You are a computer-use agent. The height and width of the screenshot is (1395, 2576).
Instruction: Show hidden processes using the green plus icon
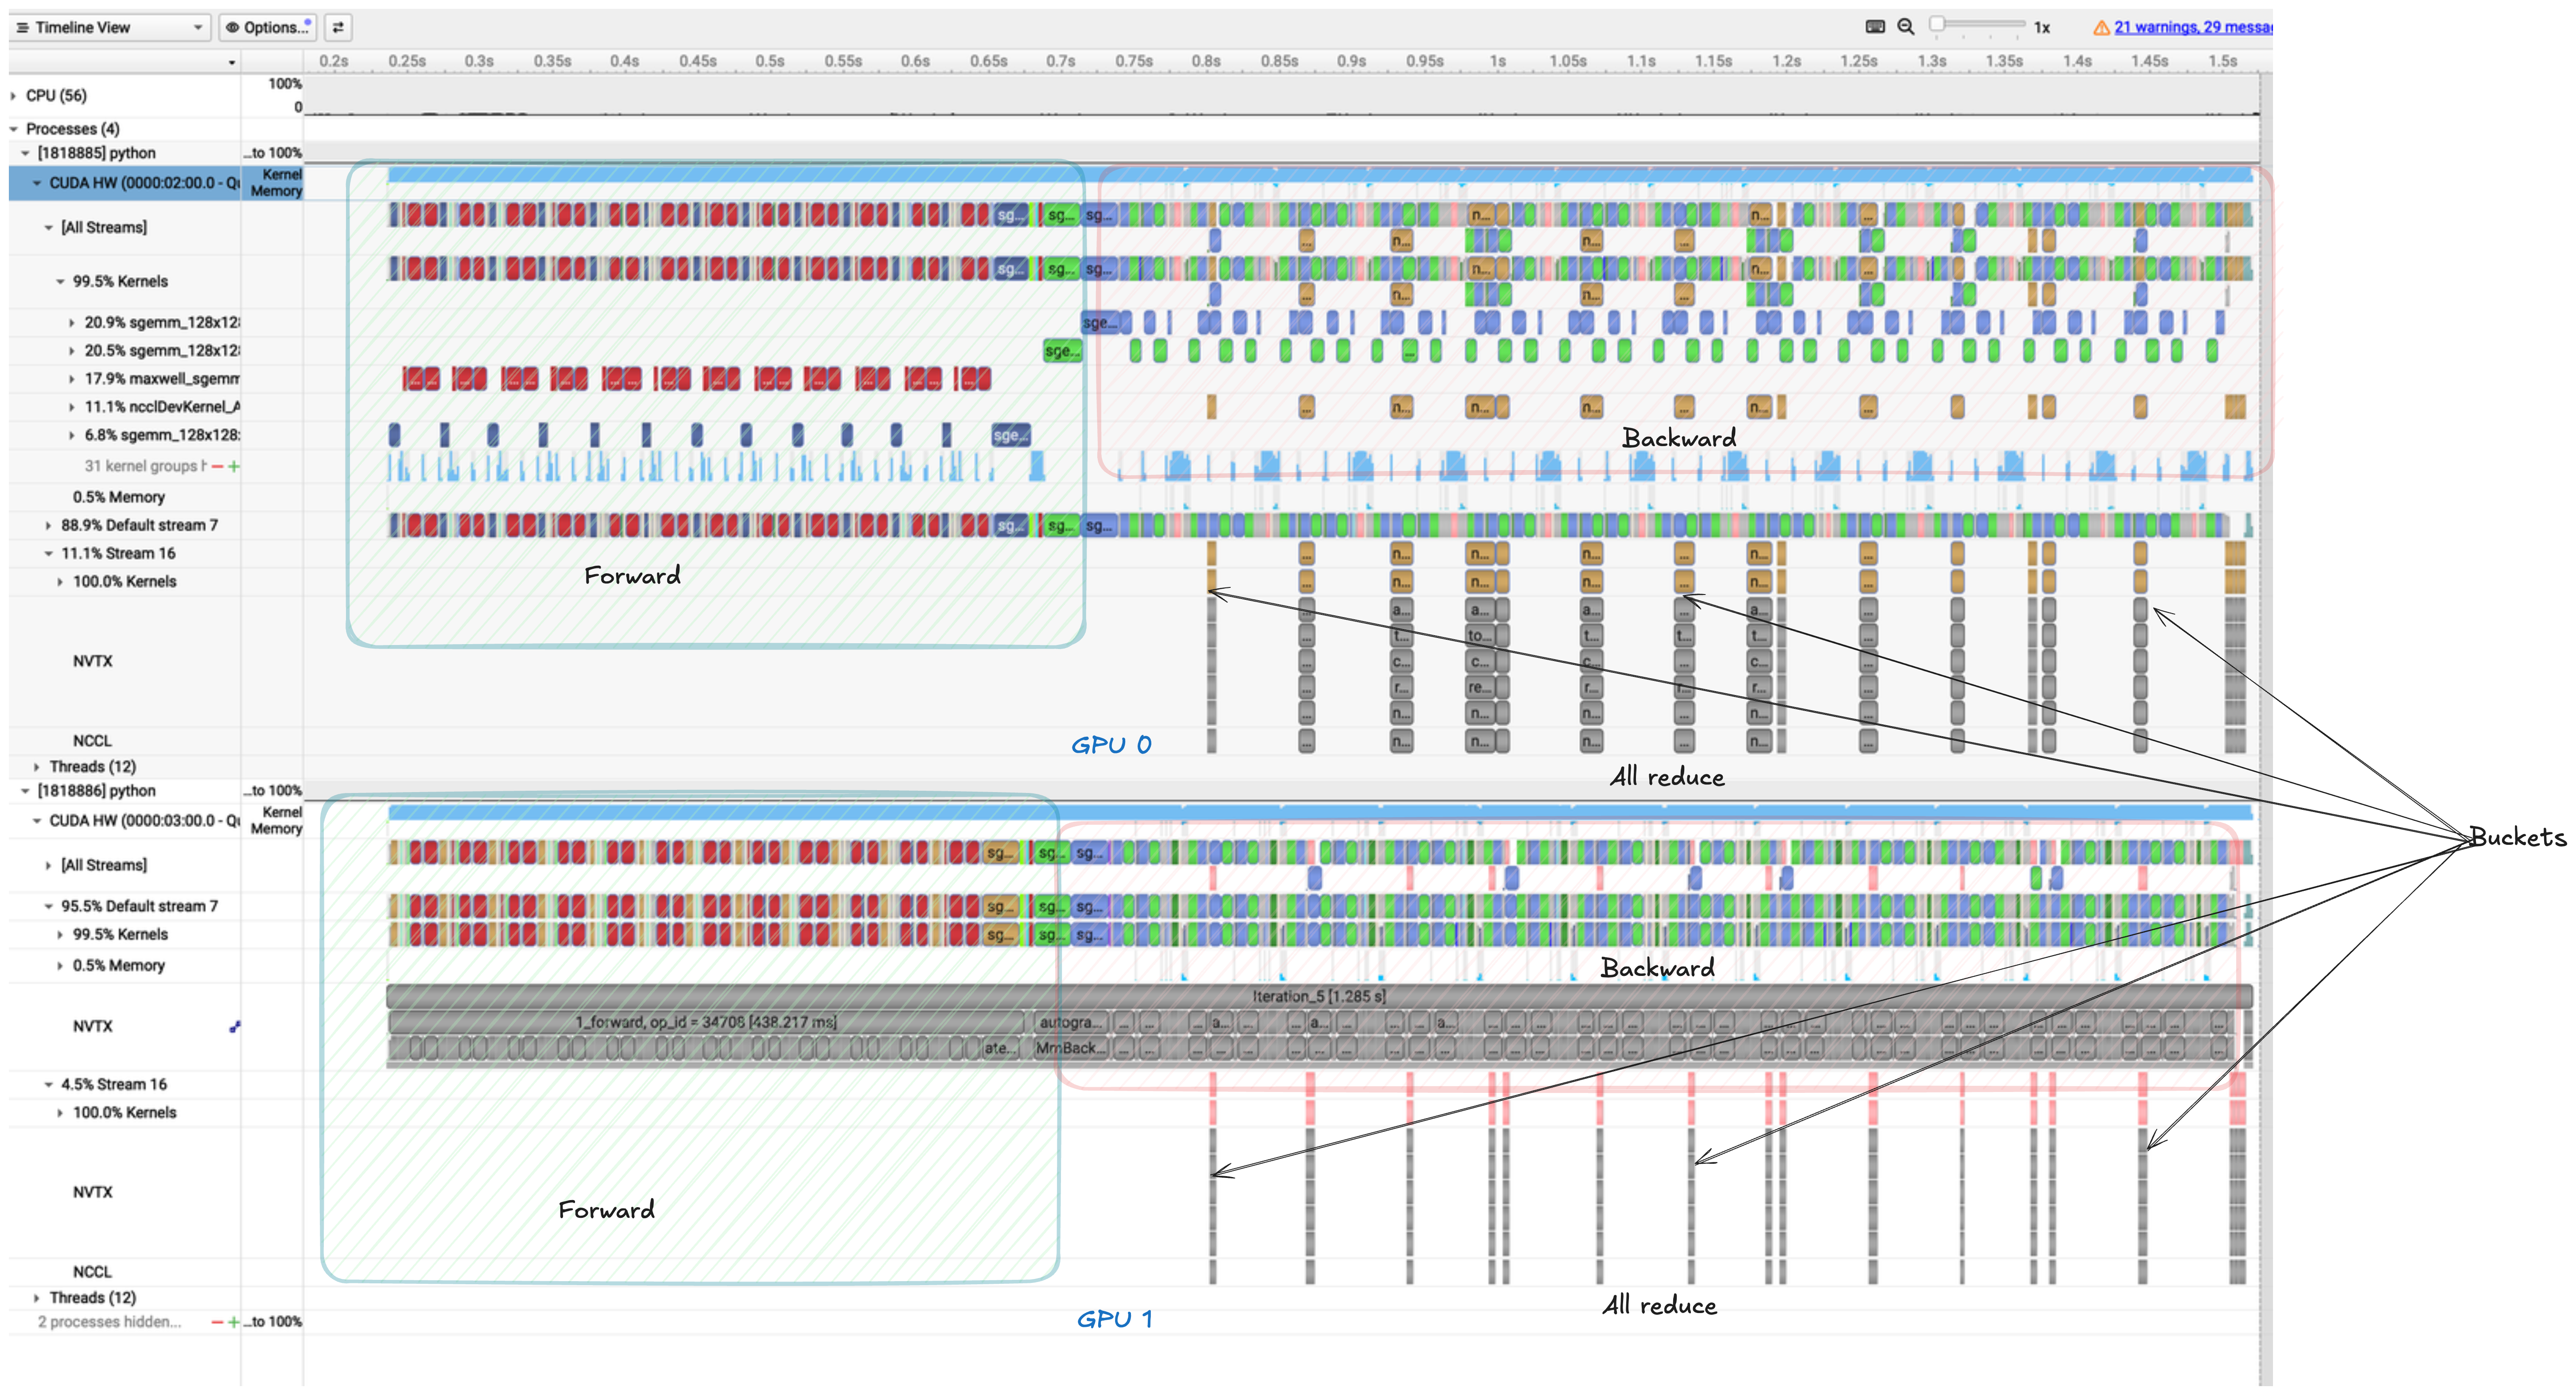(x=233, y=1321)
